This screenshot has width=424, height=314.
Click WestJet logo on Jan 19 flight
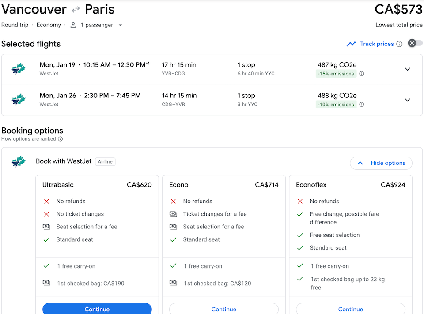(19, 69)
